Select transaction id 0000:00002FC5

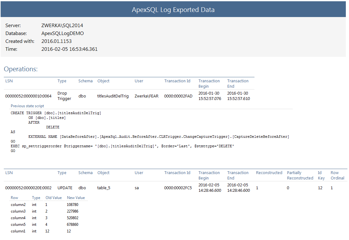click(x=178, y=188)
